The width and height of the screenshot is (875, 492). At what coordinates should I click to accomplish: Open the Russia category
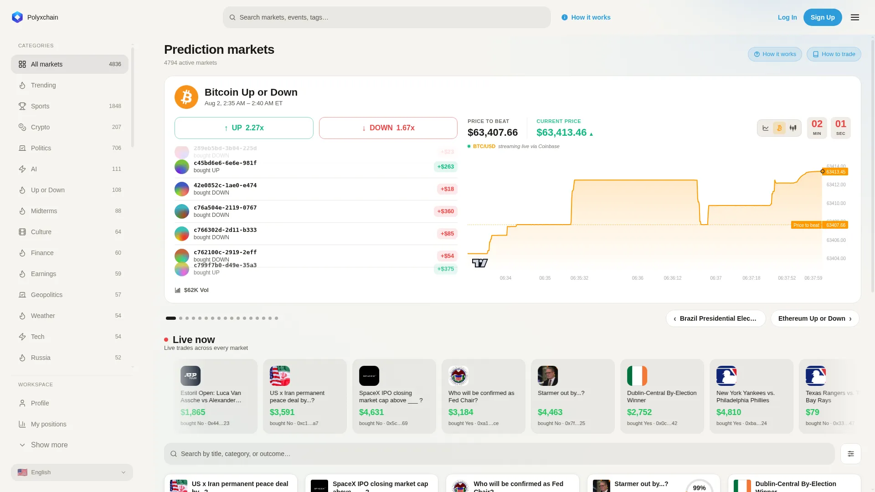[70, 358]
